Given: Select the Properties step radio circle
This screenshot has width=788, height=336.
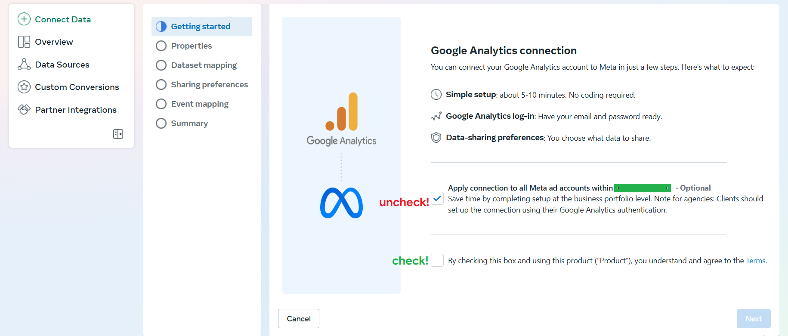Looking at the screenshot, I should (x=161, y=46).
